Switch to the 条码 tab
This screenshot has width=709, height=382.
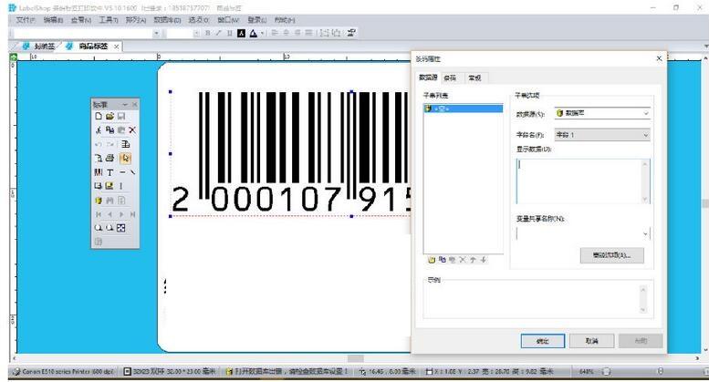coord(450,77)
